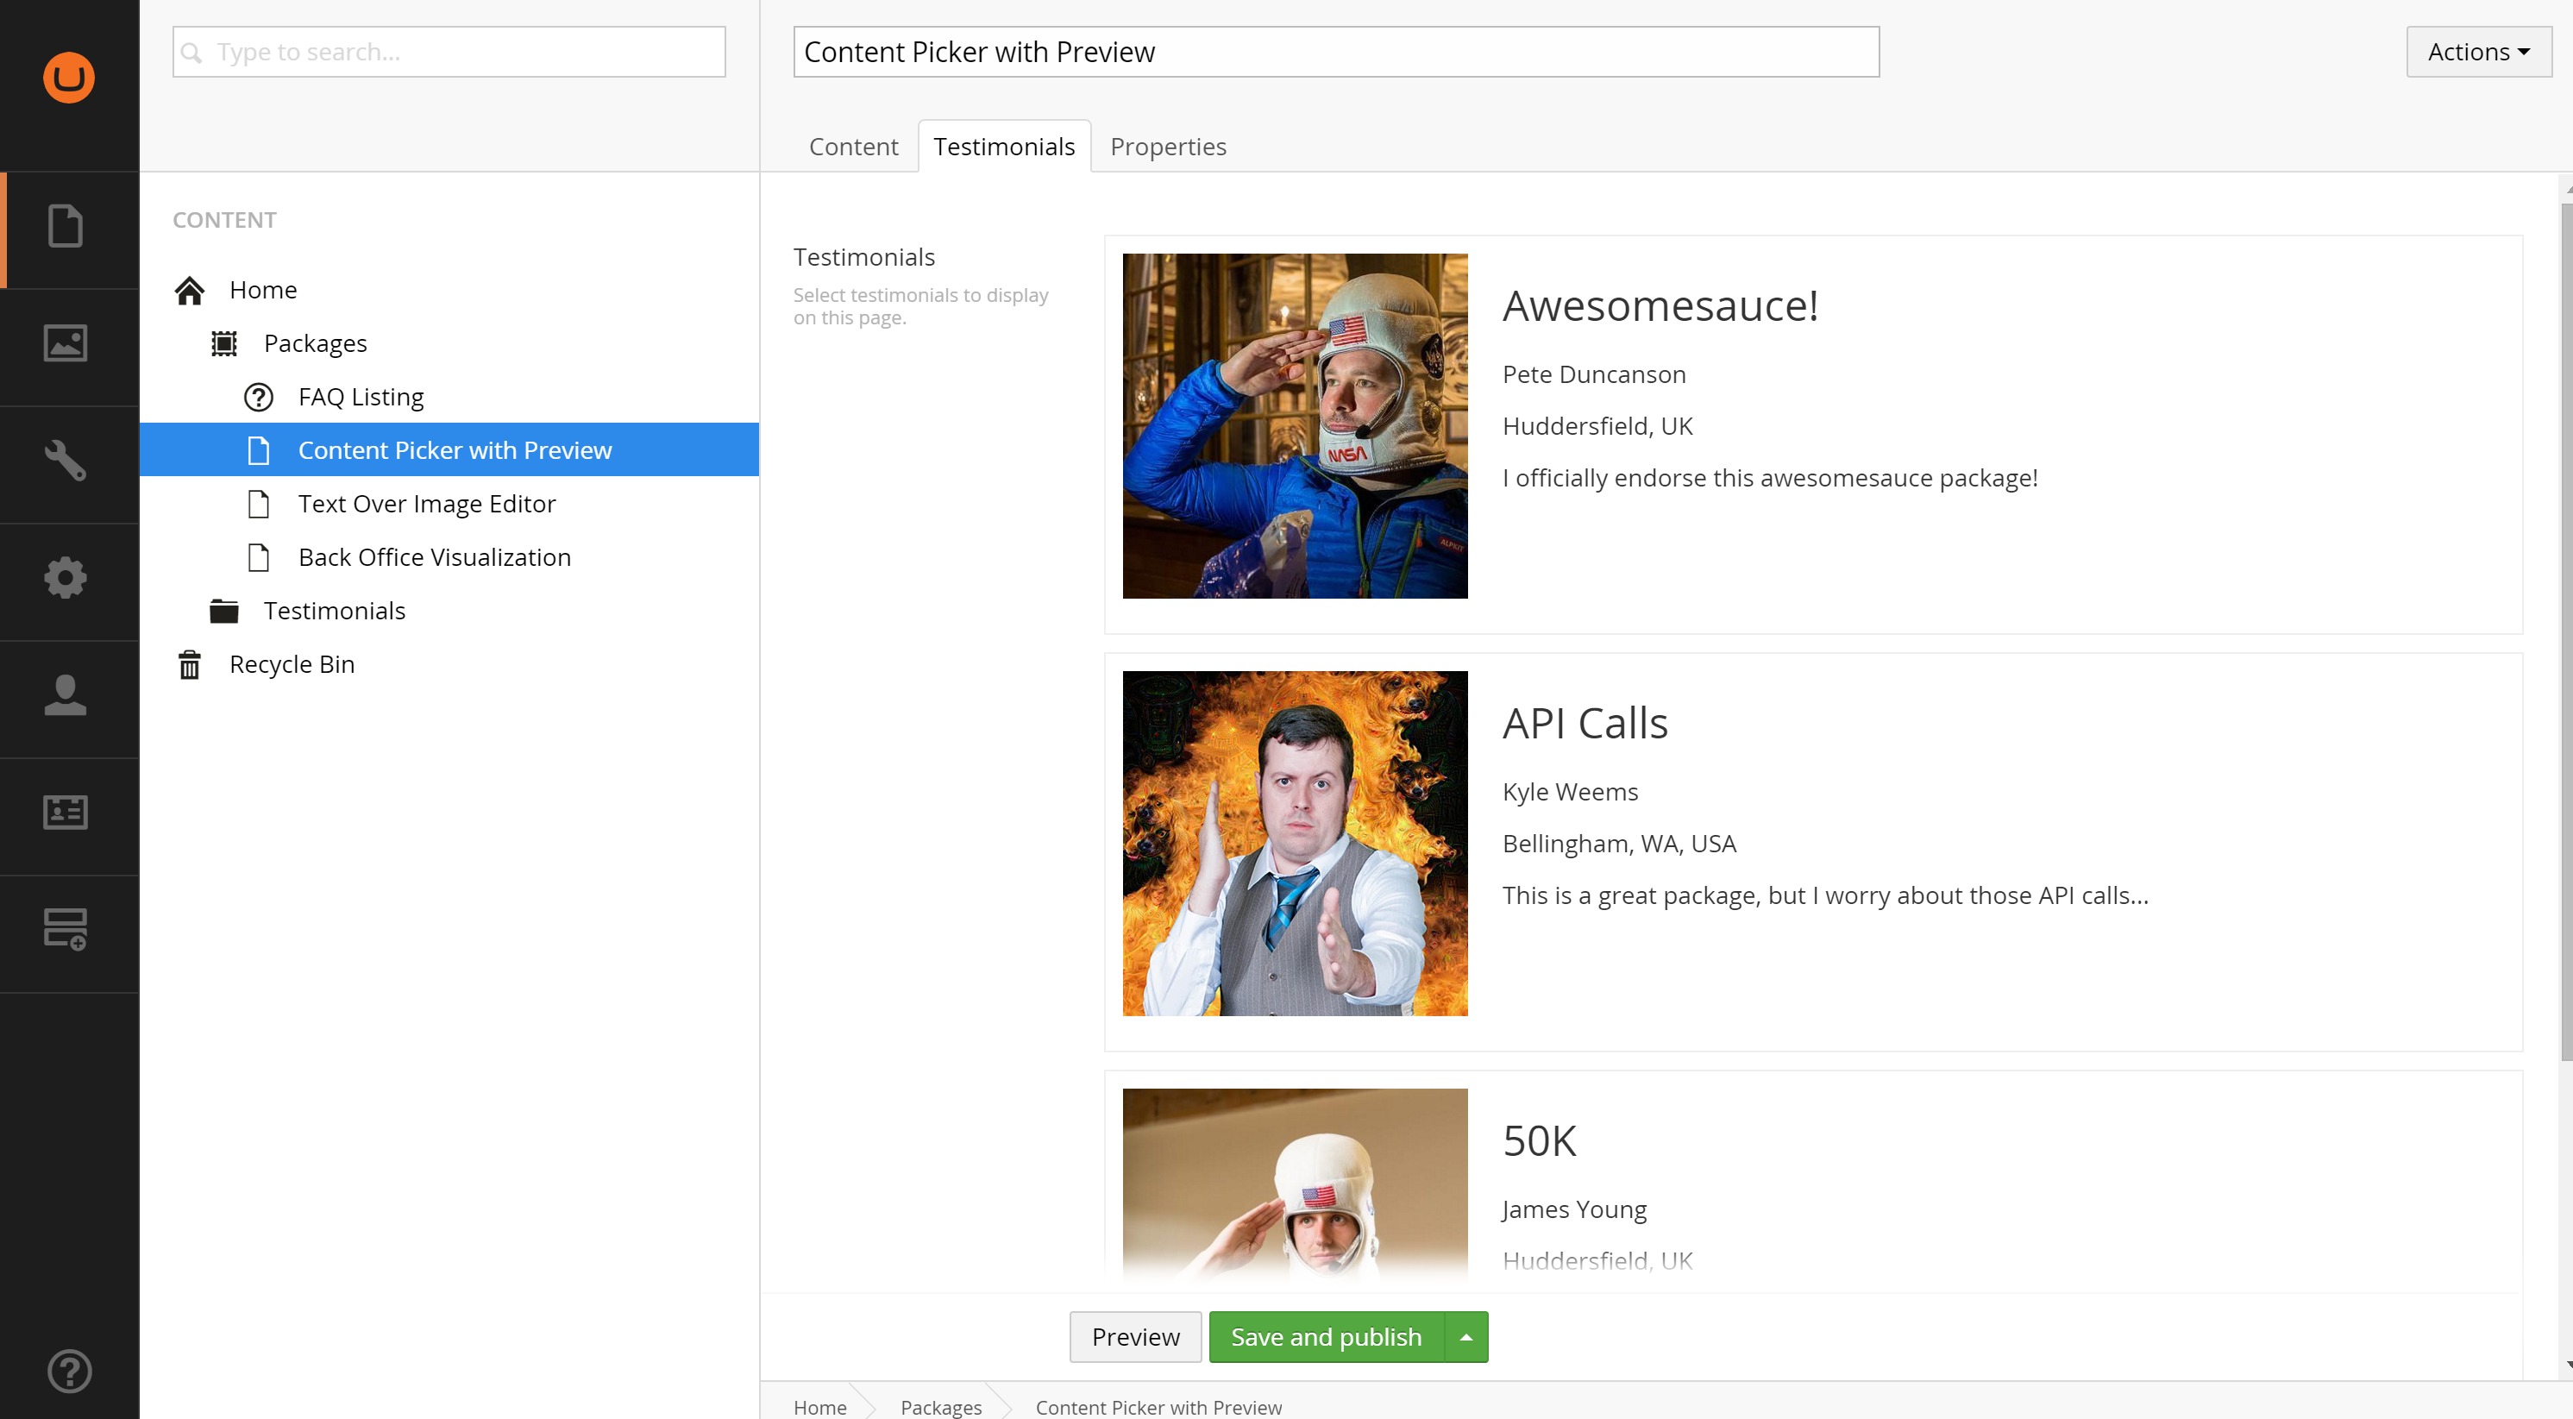The width and height of the screenshot is (2573, 1419).
Task: Click the Kyle Weems fire photo
Action: [1295, 844]
